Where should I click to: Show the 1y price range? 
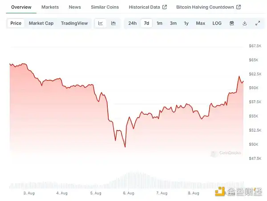[186, 23]
